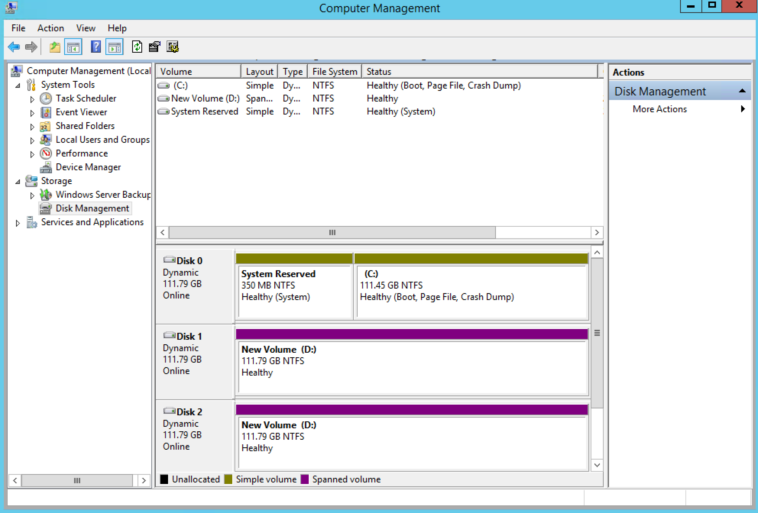This screenshot has height=513, width=758.
Task: Expand Windows Server Backup node
Action: [x=32, y=195]
